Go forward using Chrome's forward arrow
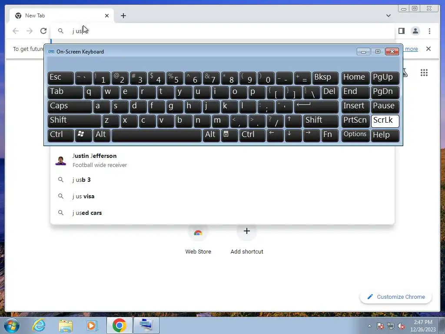This screenshot has width=445, height=334. 30,31
